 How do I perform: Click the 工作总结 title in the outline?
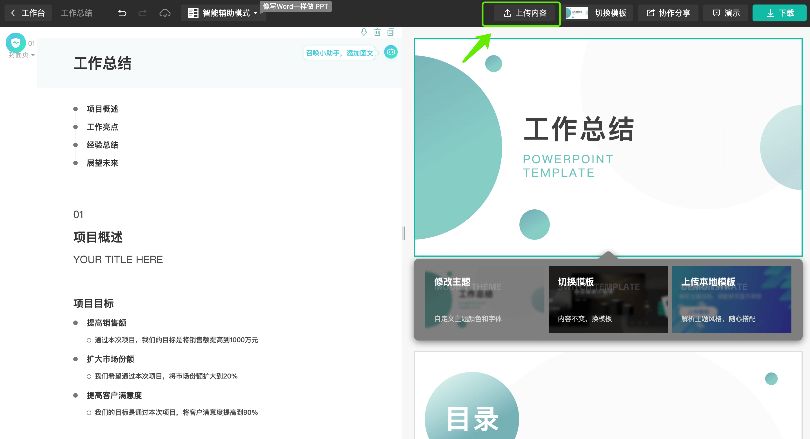point(103,63)
